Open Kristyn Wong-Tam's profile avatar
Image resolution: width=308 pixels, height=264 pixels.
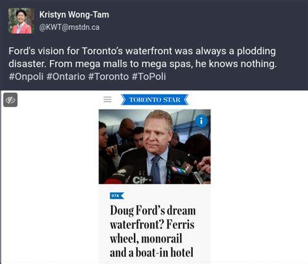21,21
